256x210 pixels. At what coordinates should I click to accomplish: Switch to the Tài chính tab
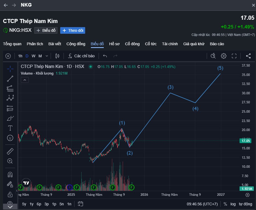pyautogui.click(x=170, y=44)
